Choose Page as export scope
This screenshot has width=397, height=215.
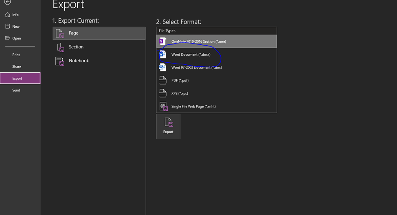pyautogui.click(x=99, y=33)
